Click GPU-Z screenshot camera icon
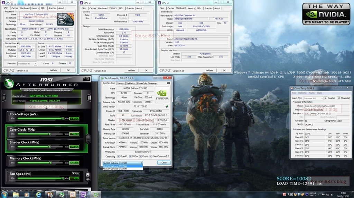354x198 pixels. [x=168, y=83]
